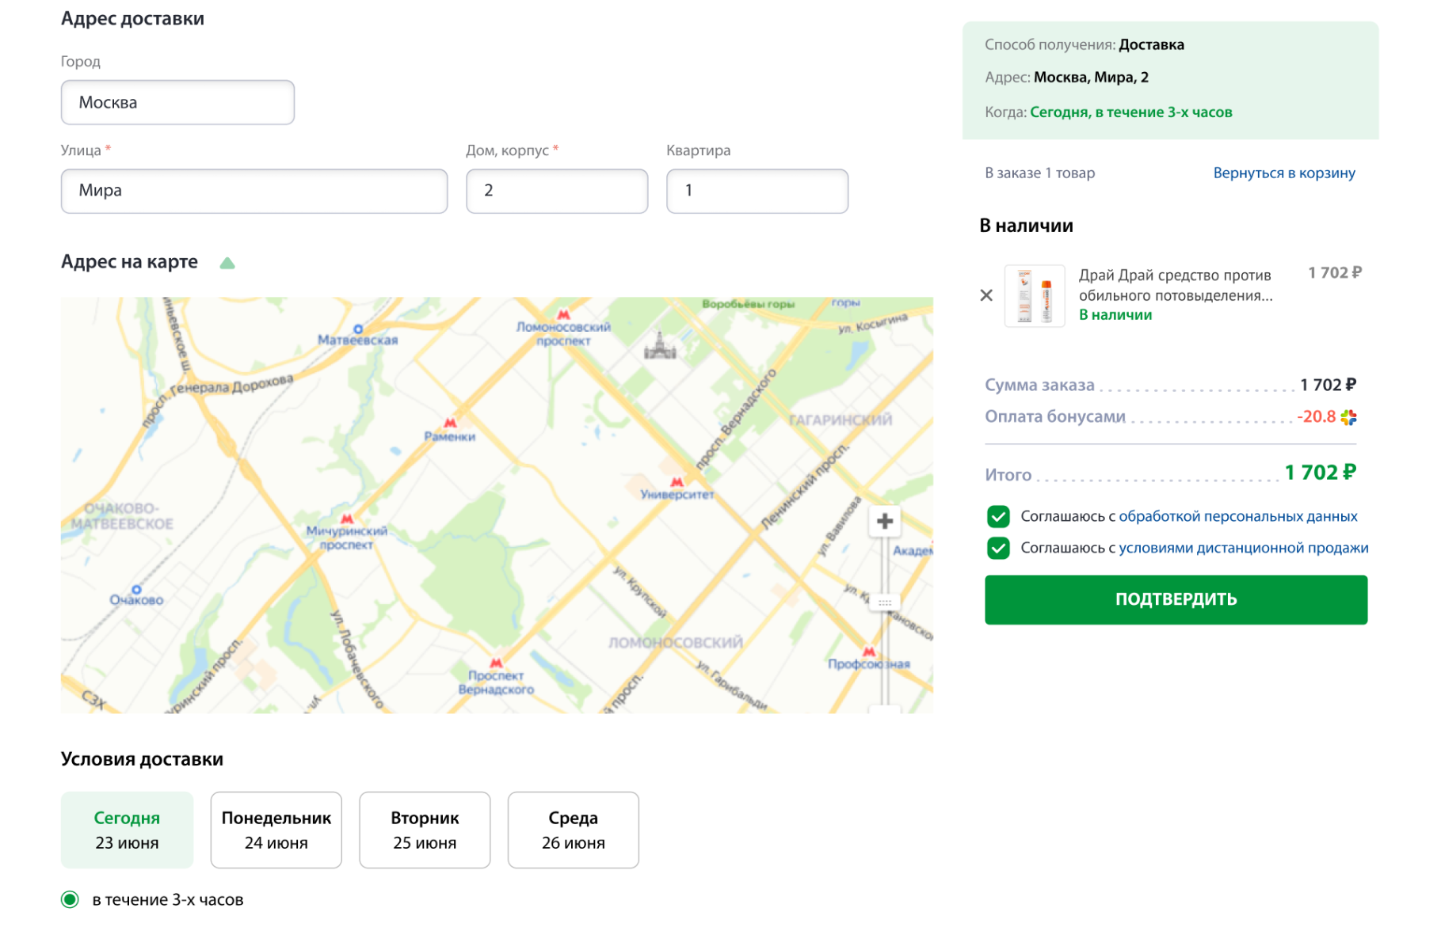The image size is (1441, 950).
Task: Click the map zoom-in plus button
Action: pos(884,521)
